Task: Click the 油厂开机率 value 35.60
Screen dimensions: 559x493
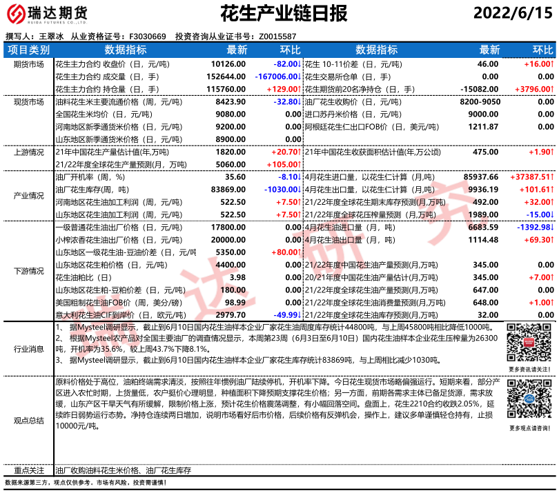Action: coord(235,177)
